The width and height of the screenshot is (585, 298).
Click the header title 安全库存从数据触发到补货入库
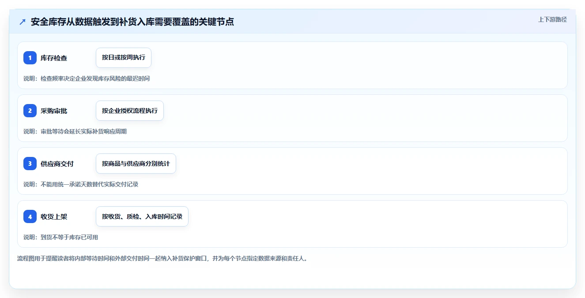pyautogui.click(x=132, y=22)
